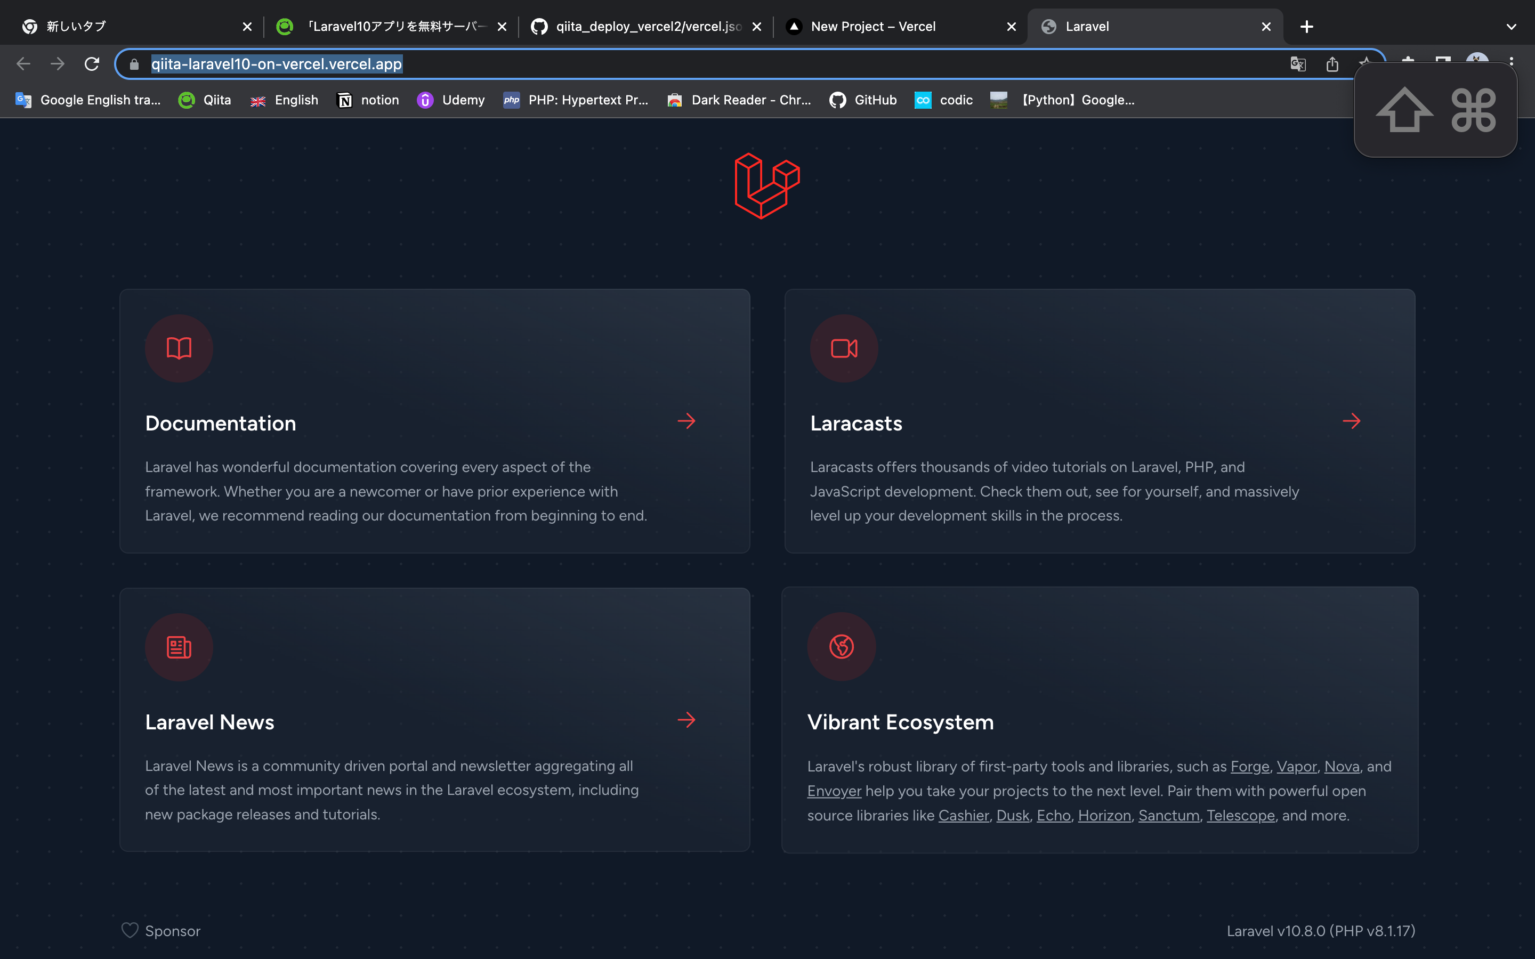The width and height of the screenshot is (1535, 959).
Task: Click the Laravel News newspaper icon
Action: click(179, 647)
